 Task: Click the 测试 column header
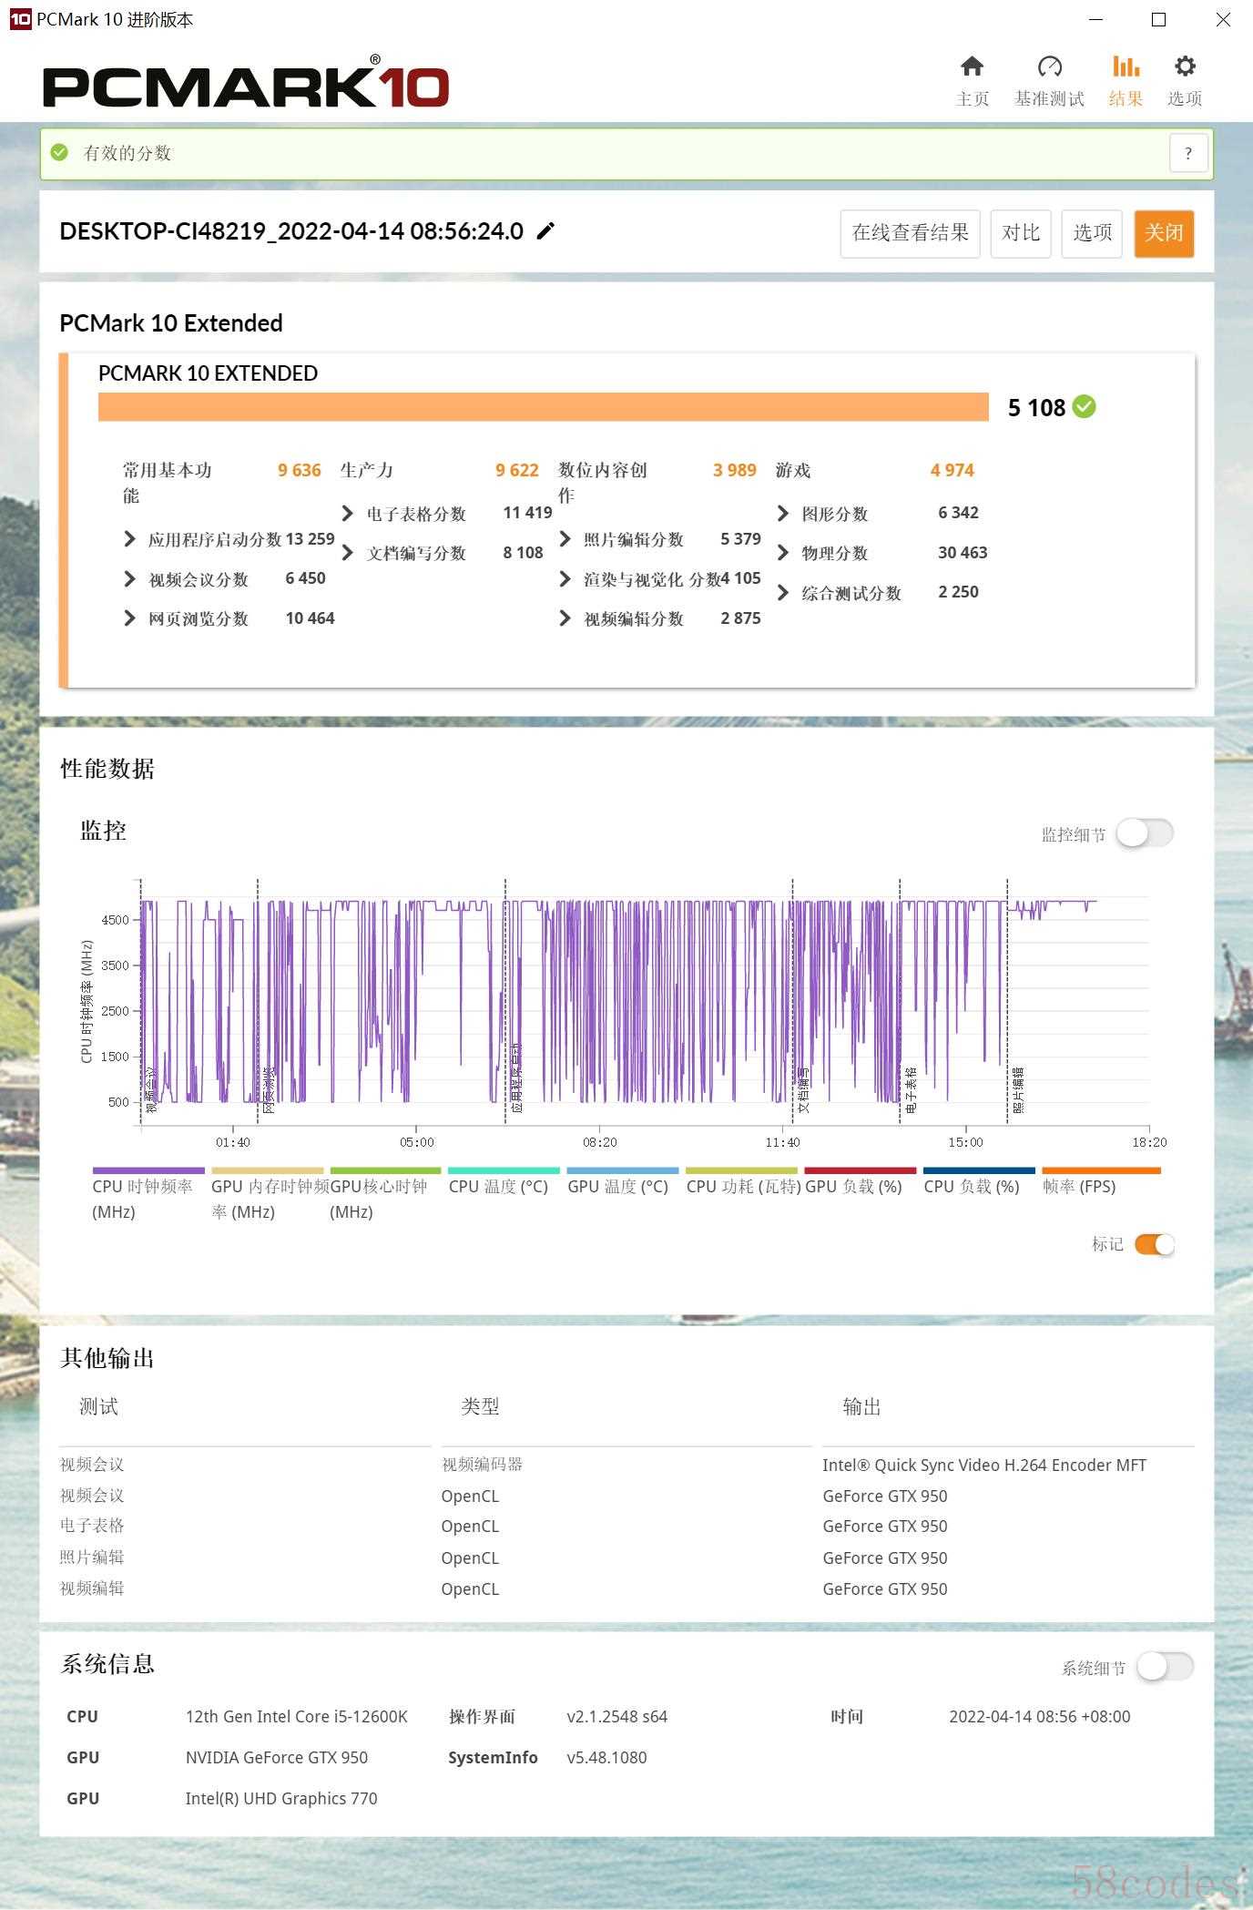pyautogui.click(x=98, y=1406)
